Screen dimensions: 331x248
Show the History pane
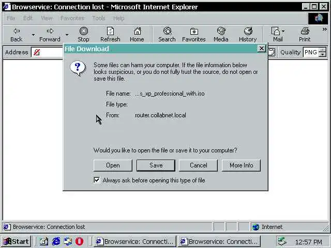[248, 35]
